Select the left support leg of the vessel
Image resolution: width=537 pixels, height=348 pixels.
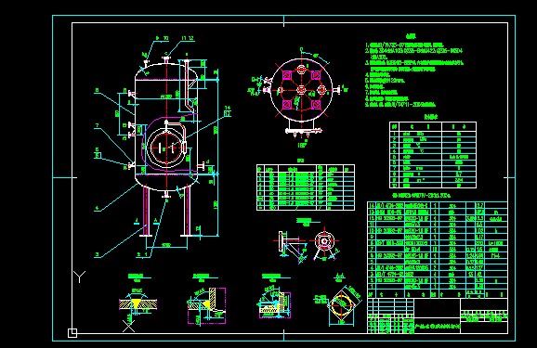point(146,212)
